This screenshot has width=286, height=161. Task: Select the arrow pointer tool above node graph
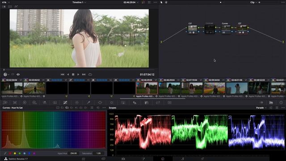pyautogui.click(x=161, y=2)
